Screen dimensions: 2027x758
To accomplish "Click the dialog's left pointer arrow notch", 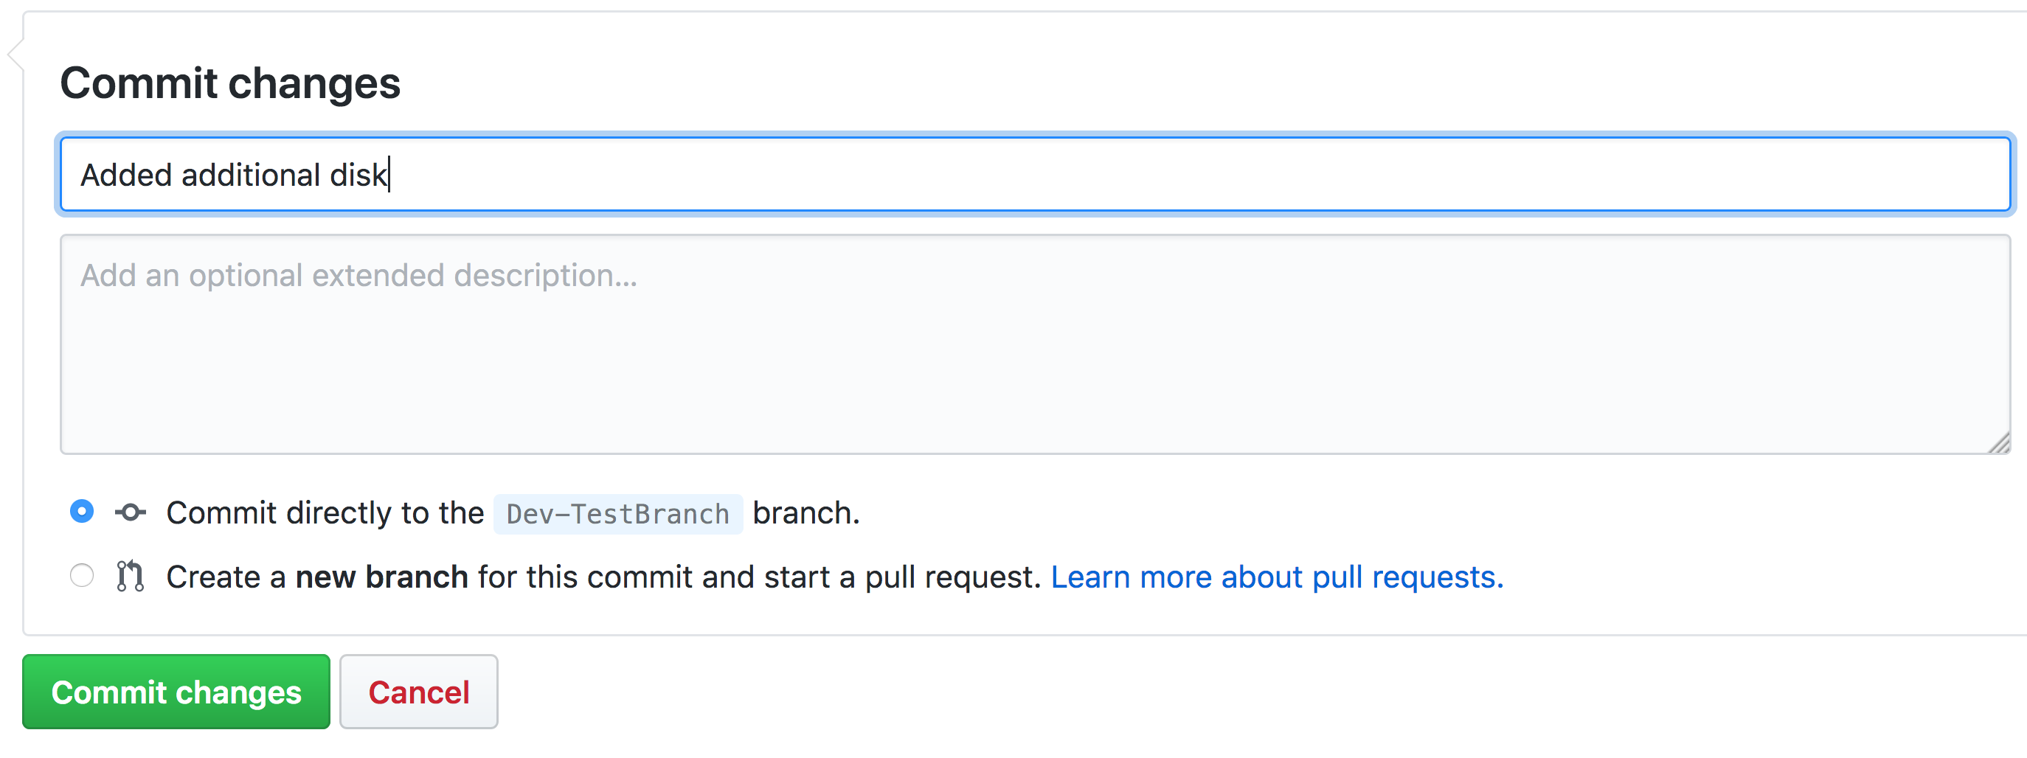I will pos(15,55).
